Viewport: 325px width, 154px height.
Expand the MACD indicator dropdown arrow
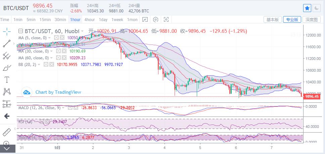63,107
